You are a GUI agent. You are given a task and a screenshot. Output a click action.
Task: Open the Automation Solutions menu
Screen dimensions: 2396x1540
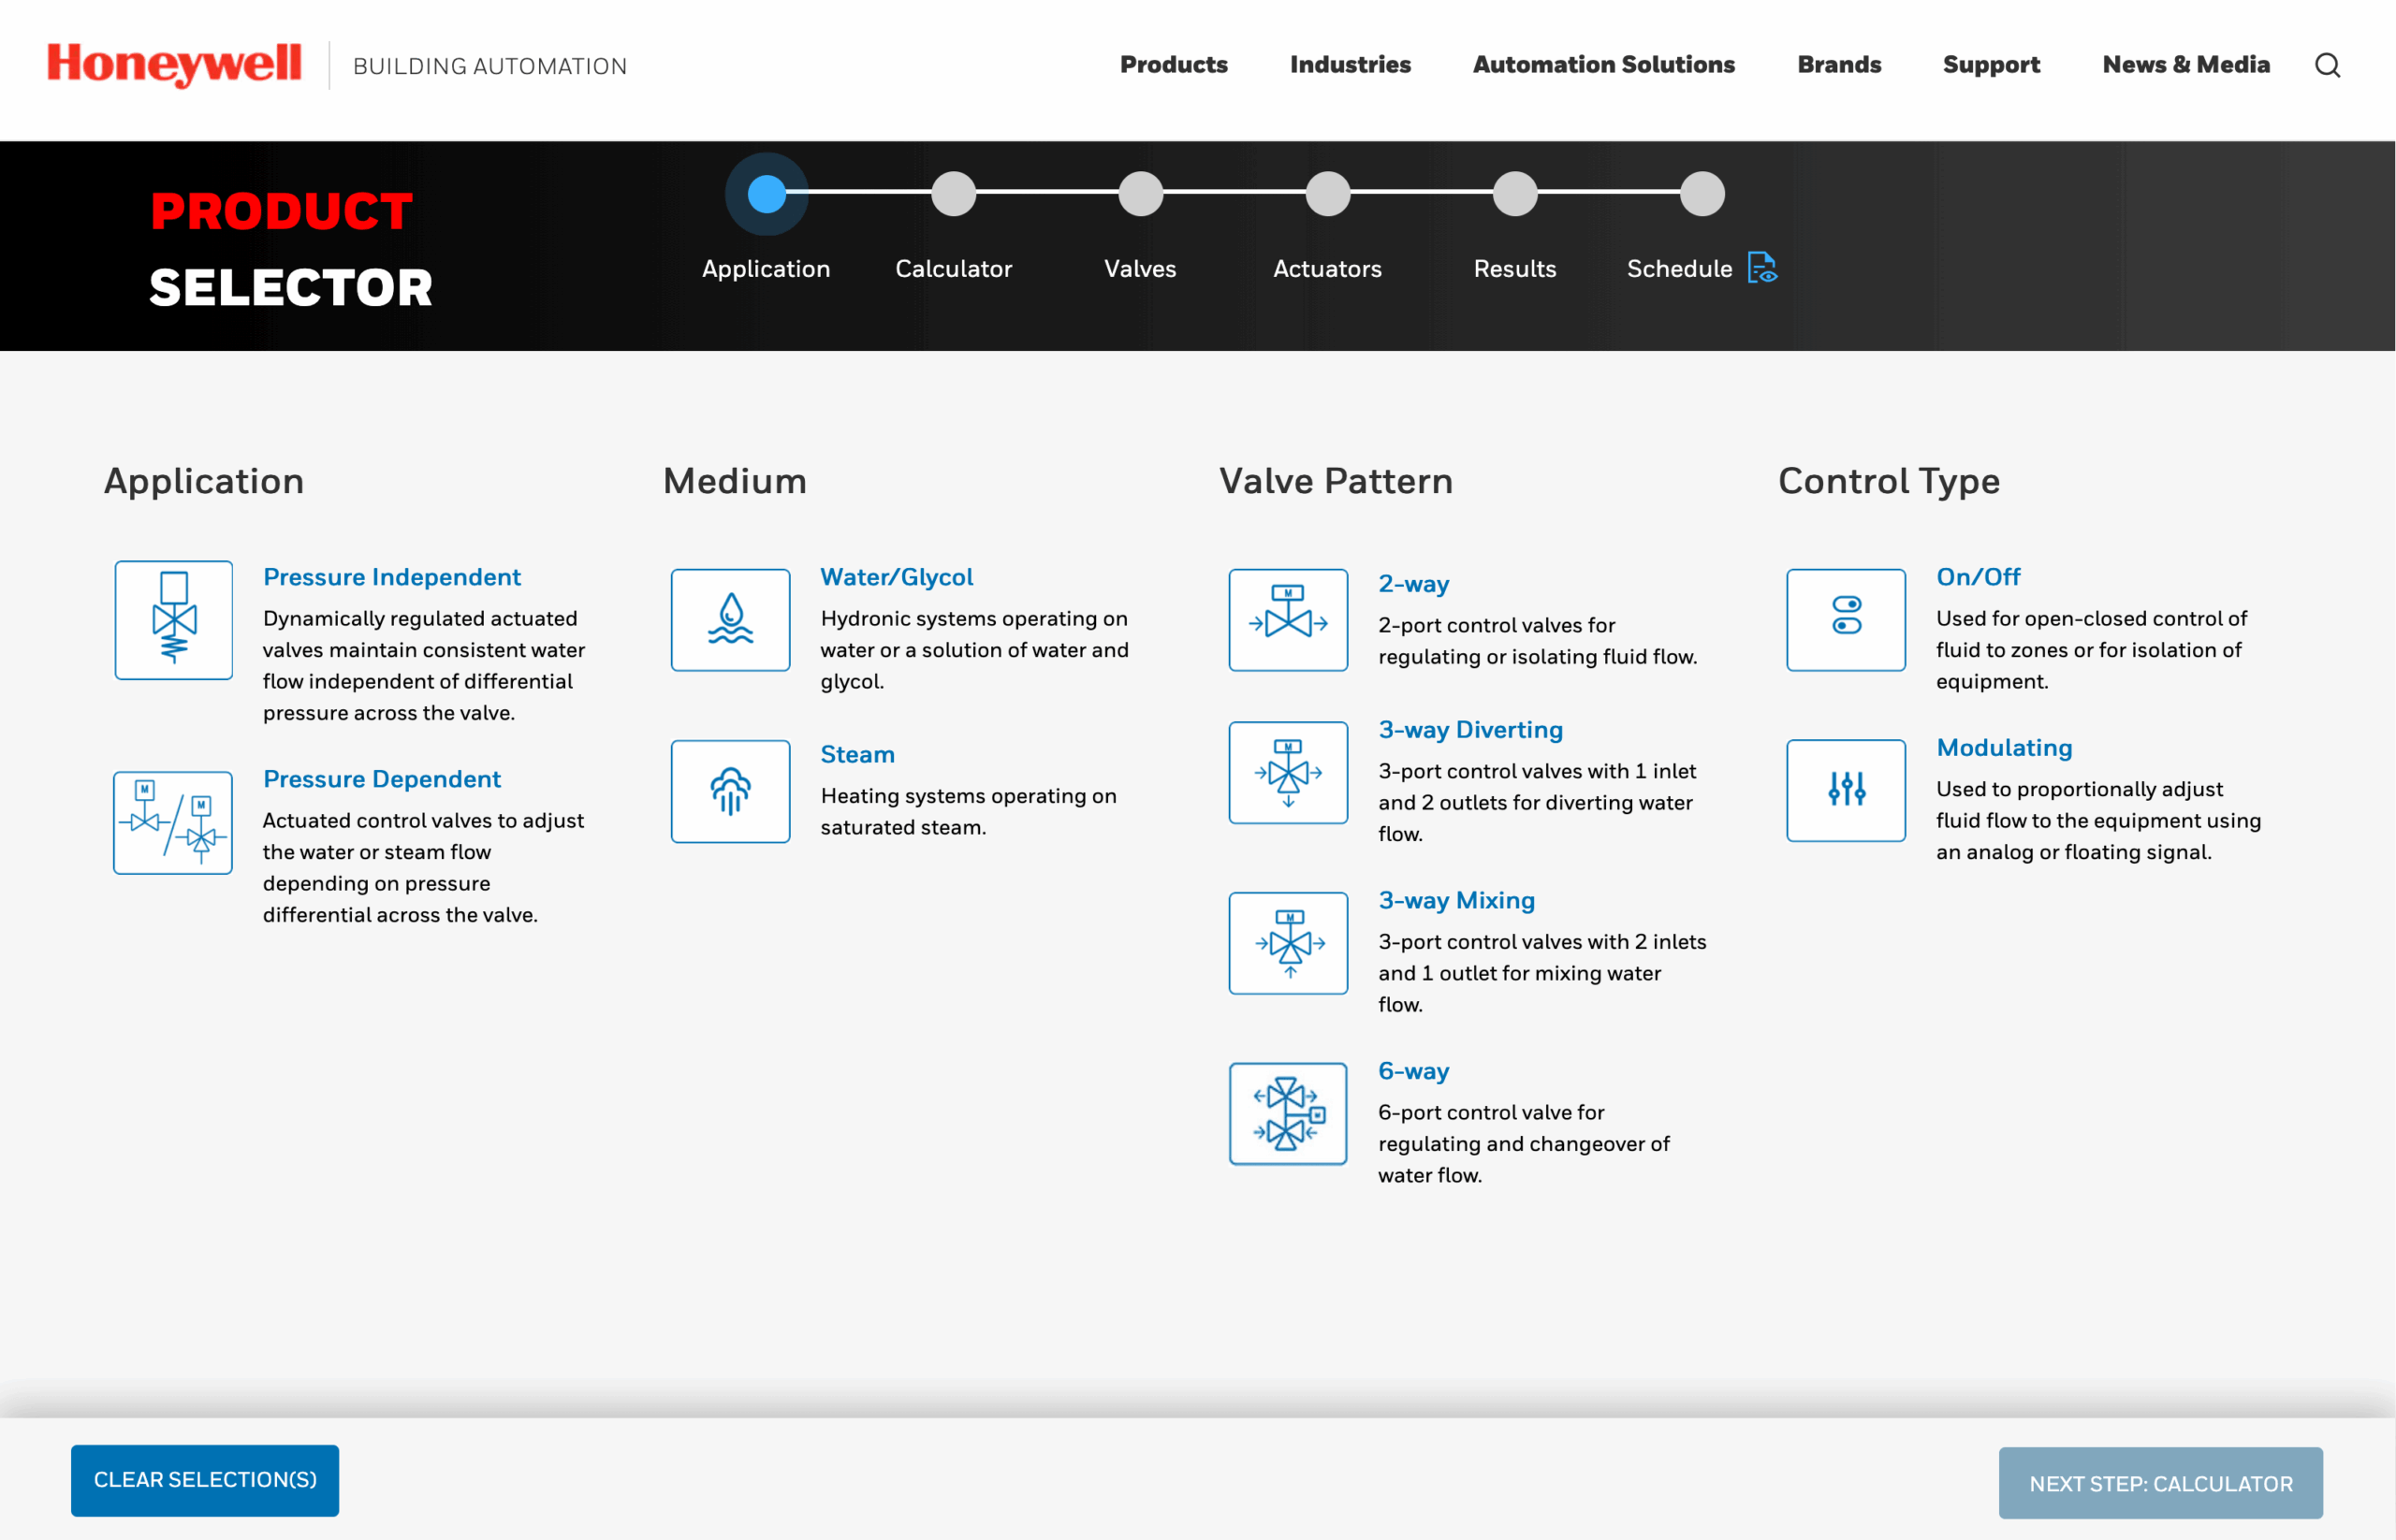[x=1603, y=65]
